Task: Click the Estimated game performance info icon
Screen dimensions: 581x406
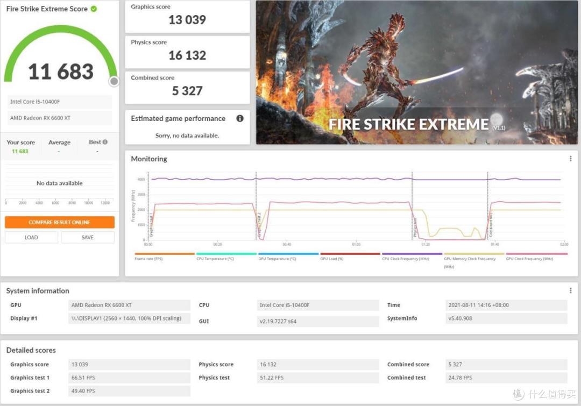Action: [x=240, y=118]
